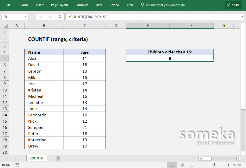This screenshot has width=246, height=168.
Task: Click the sheet tab options ellipsis near scrollbar
Action: 194,158
